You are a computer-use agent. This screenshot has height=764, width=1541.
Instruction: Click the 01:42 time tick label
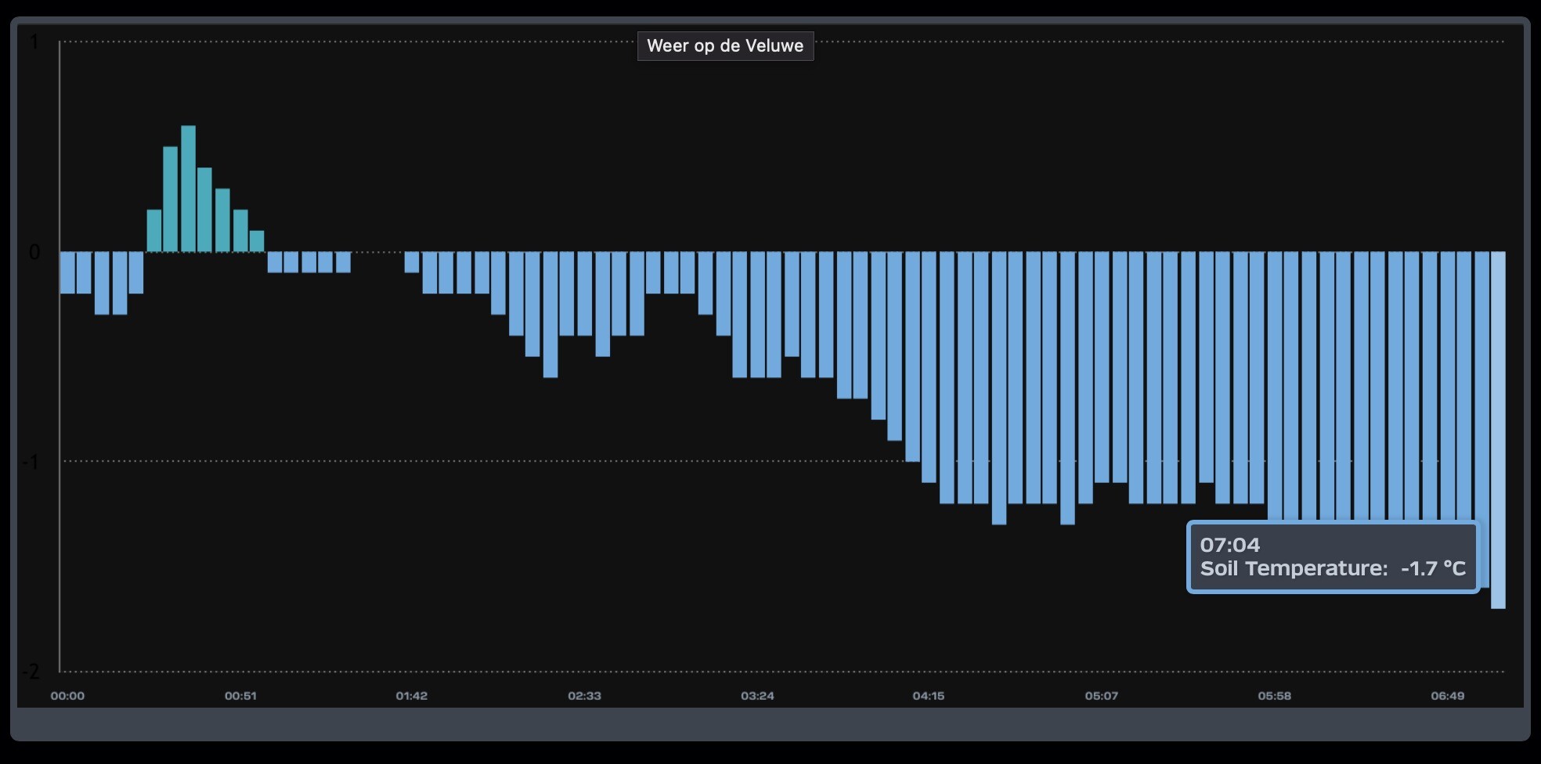(412, 695)
